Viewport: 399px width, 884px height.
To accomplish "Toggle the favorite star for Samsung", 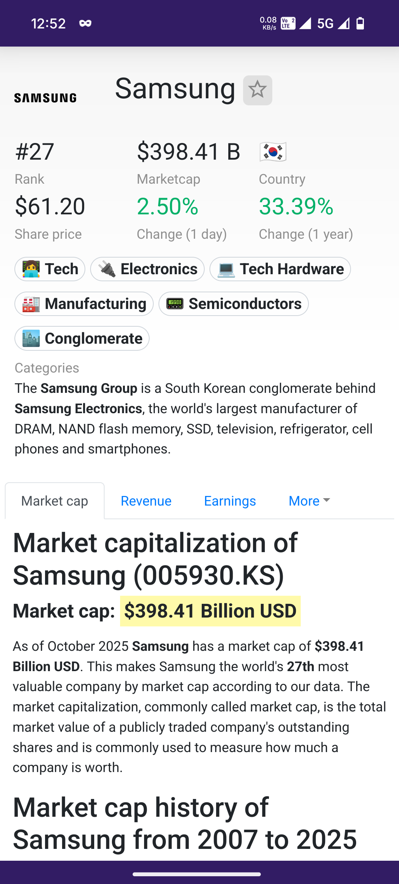I will (258, 90).
